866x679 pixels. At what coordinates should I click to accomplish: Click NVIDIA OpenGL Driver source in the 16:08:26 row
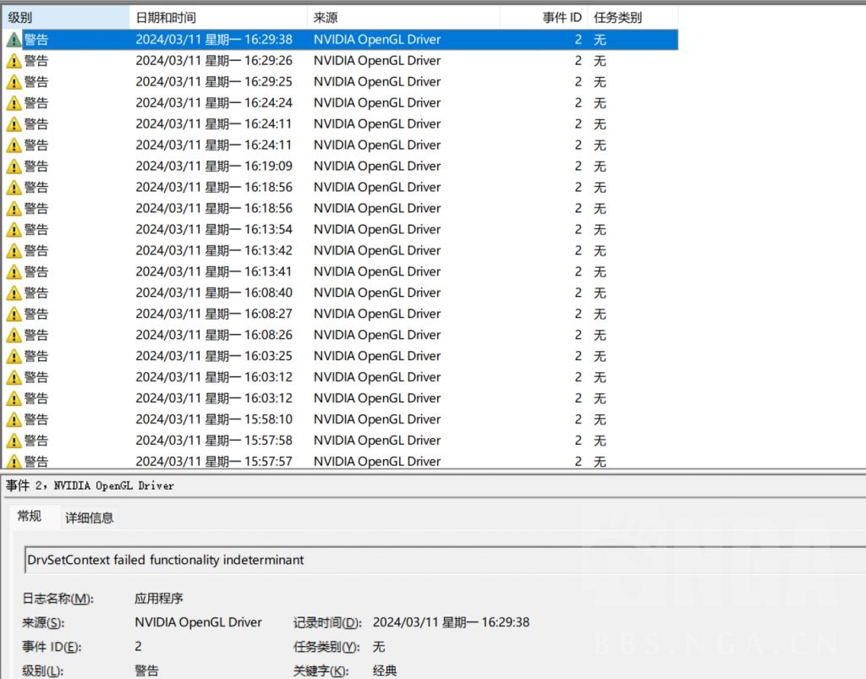coord(377,335)
